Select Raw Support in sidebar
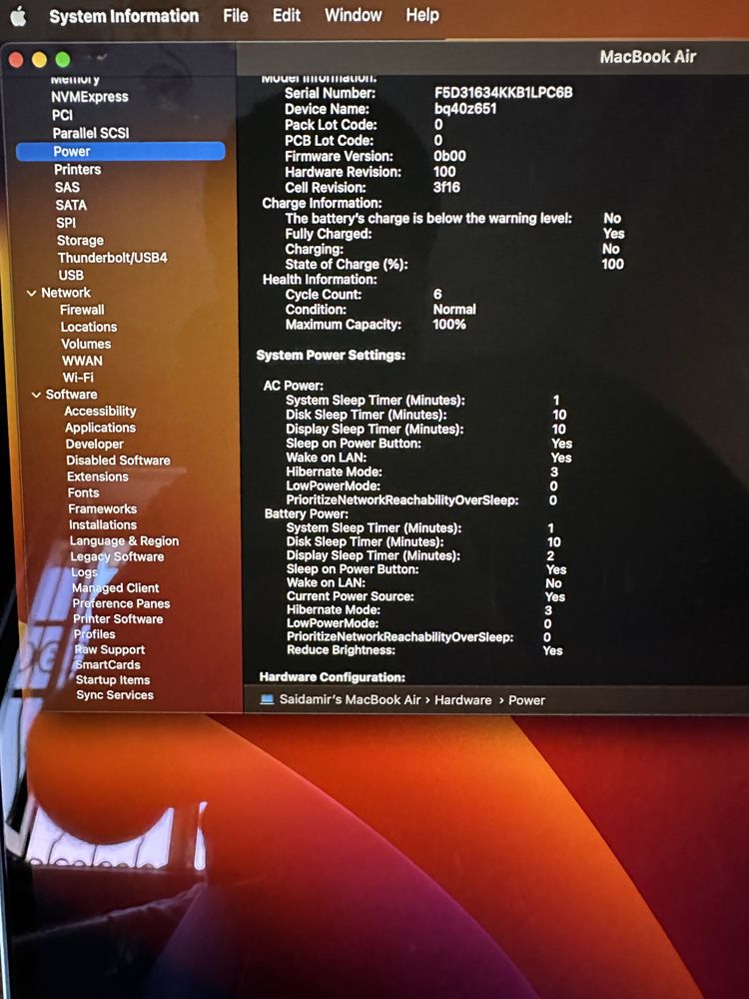 (110, 650)
